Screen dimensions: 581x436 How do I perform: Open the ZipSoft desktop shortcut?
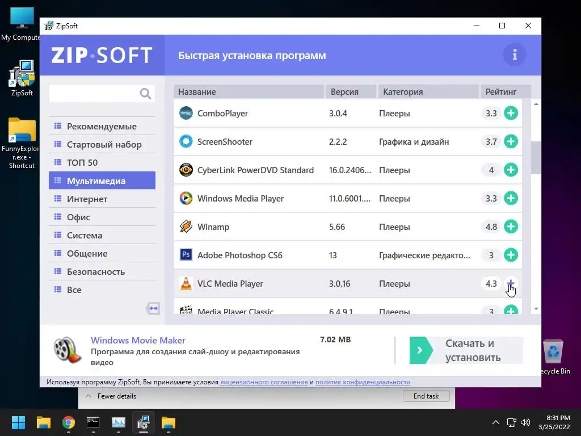(x=22, y=78)
